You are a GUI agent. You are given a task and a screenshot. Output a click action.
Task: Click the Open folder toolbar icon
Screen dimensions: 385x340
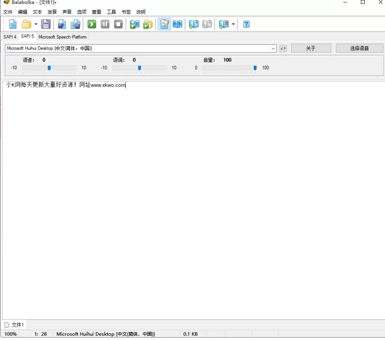pos(26,24)
